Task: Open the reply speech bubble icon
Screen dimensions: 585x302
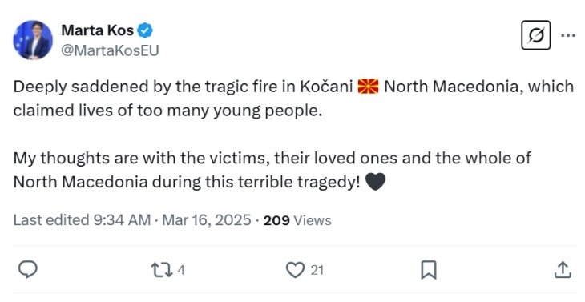Action: point(28,270)
